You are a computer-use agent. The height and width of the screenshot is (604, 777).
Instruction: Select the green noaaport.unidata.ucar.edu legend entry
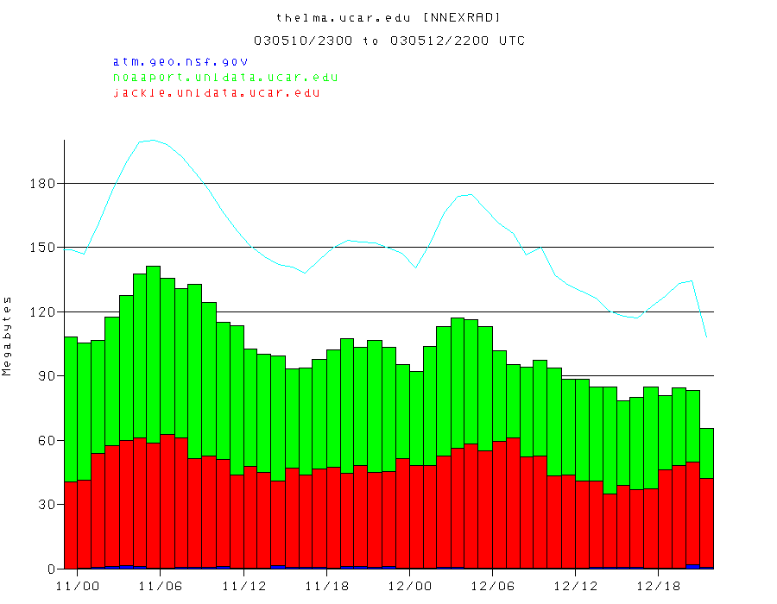tap(224, 77)
